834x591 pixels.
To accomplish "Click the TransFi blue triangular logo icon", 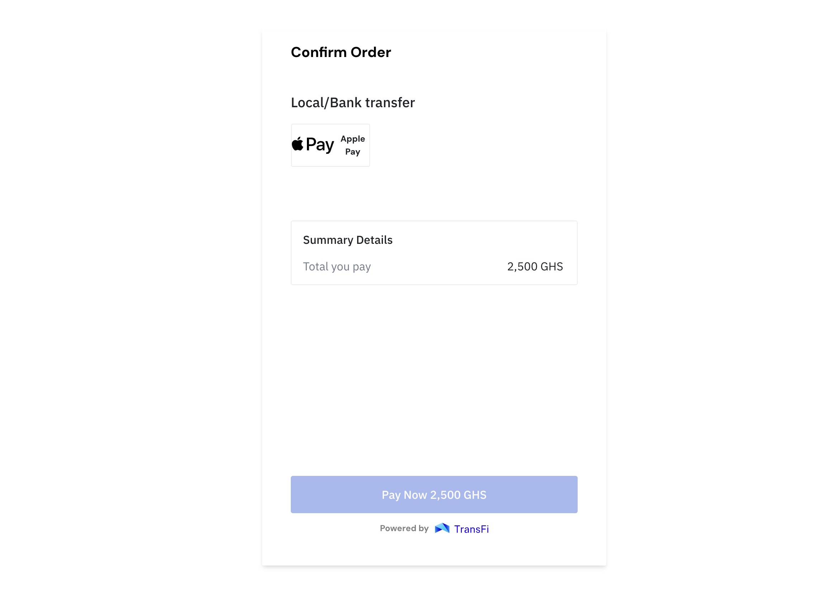I will click(x=442, y=528).
